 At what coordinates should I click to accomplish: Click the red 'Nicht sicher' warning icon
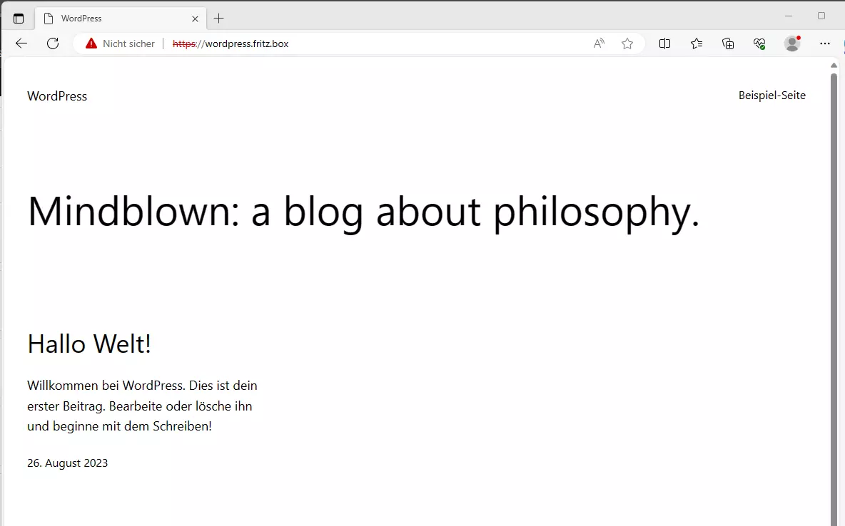pyautogui.click(x=91, y=43)
